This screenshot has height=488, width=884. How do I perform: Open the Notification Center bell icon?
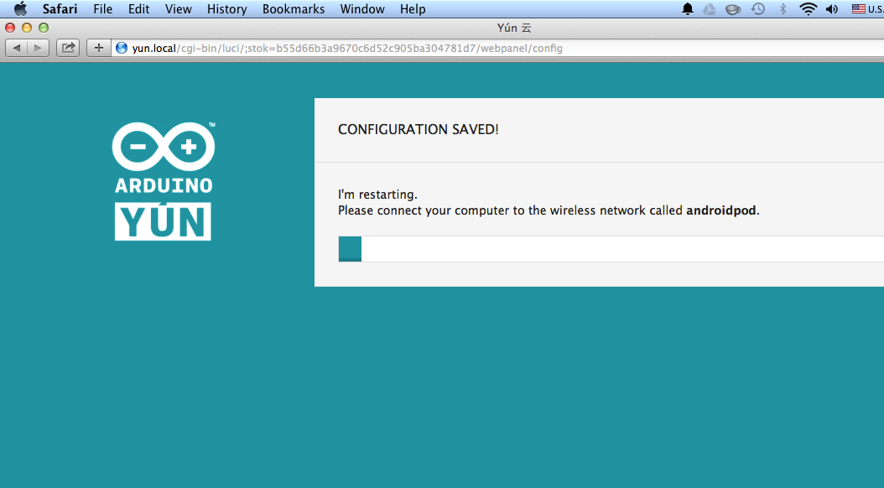(687, 9)
